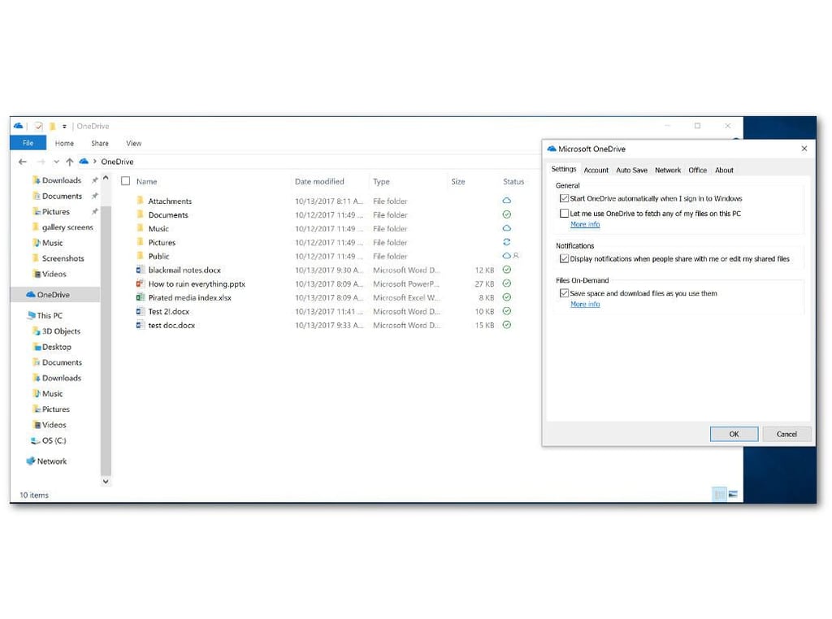Open Desktop under This PC
This screenshot has width=832, height=619.
tap(56, 346)
